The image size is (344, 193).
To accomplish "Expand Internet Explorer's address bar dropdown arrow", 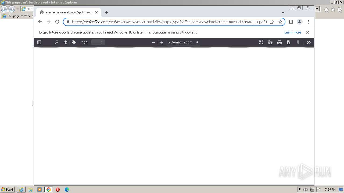I will [x=317, y=9].
